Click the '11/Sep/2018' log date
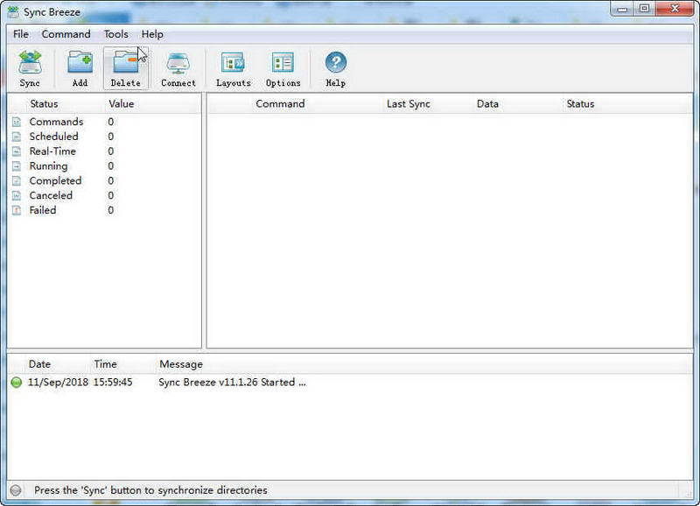This screenshot has width=700, height=506. 58,383
